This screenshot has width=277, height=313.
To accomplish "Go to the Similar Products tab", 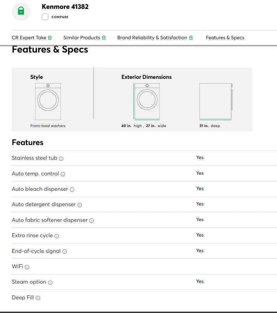I will pyautogui.click(x=84, y=38).
